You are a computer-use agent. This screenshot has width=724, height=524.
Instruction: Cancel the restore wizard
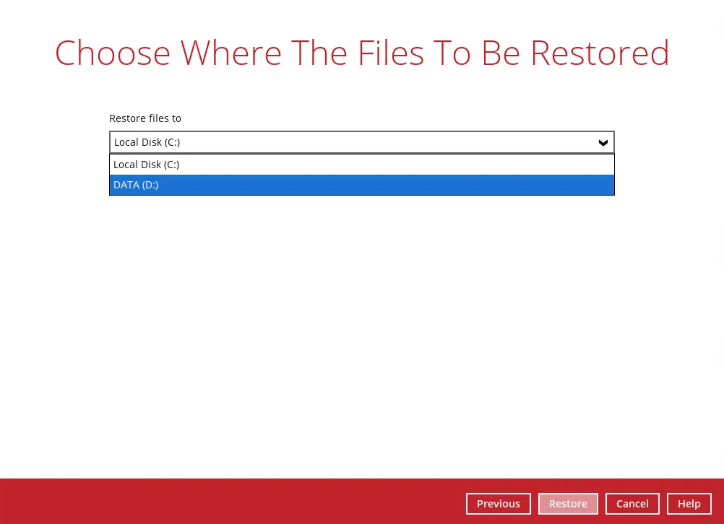(632, 504)
